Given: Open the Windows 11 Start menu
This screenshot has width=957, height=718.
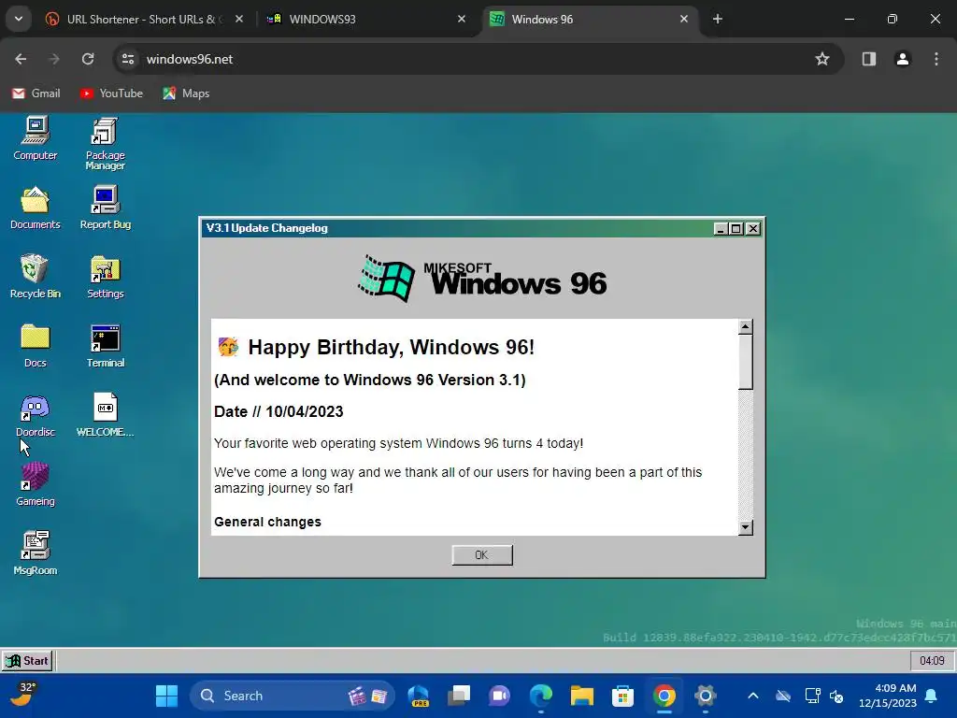Looking at the screenshot, I should [166, 696].
